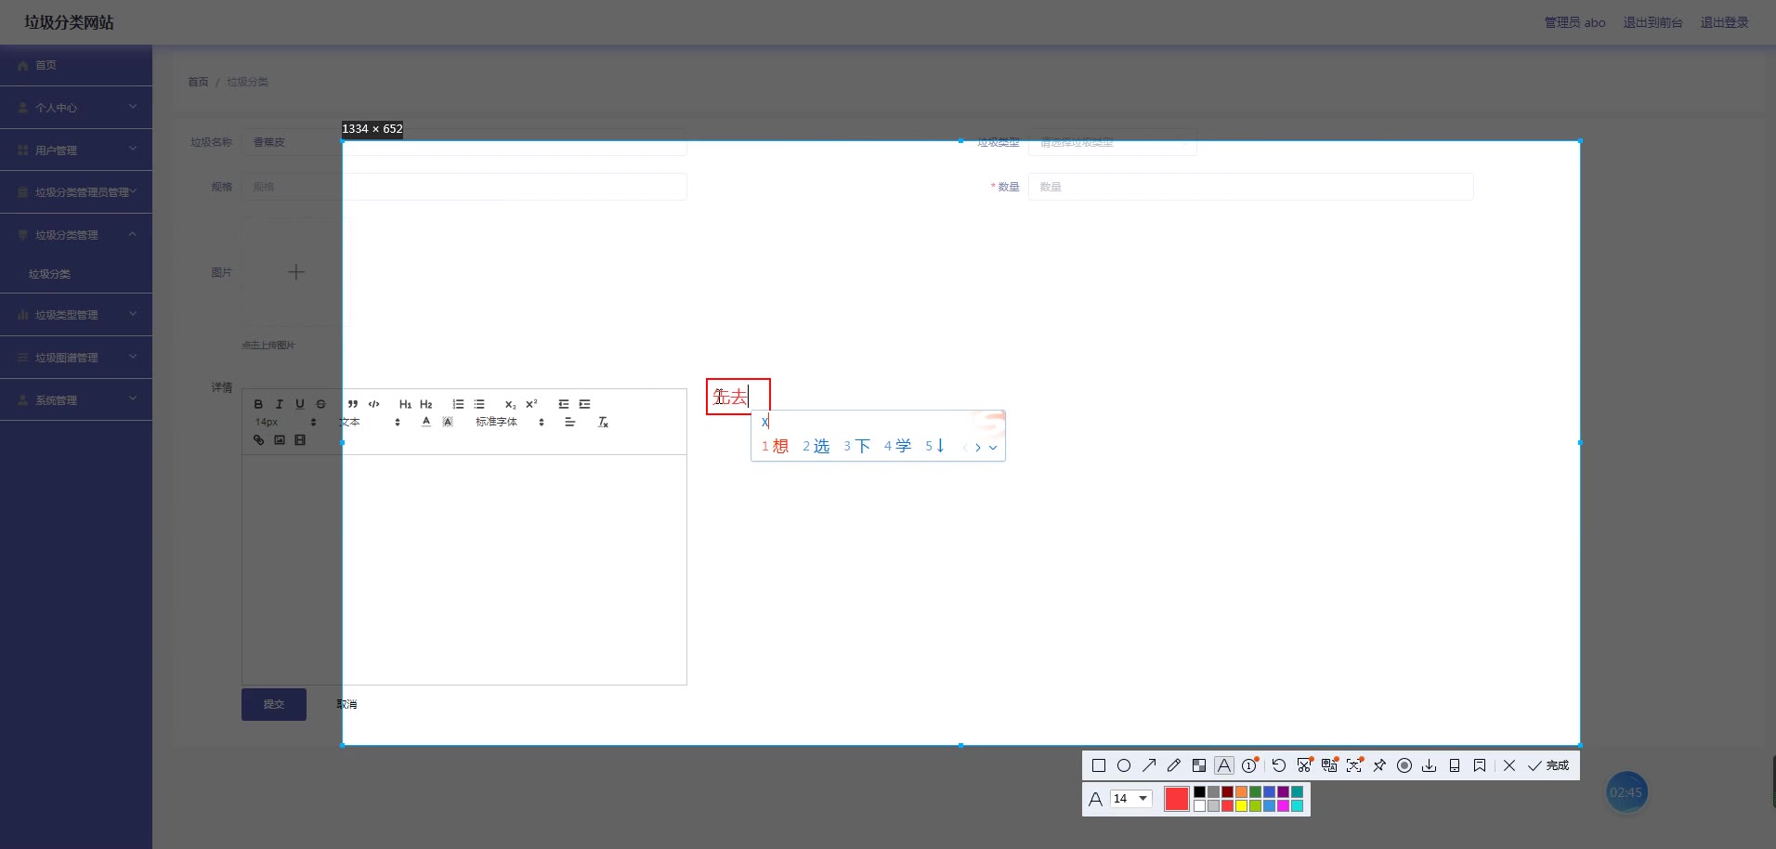Pick the magenta color swatch
The width and height of the screenshot is (1776, 849).
coord(1283,806)
